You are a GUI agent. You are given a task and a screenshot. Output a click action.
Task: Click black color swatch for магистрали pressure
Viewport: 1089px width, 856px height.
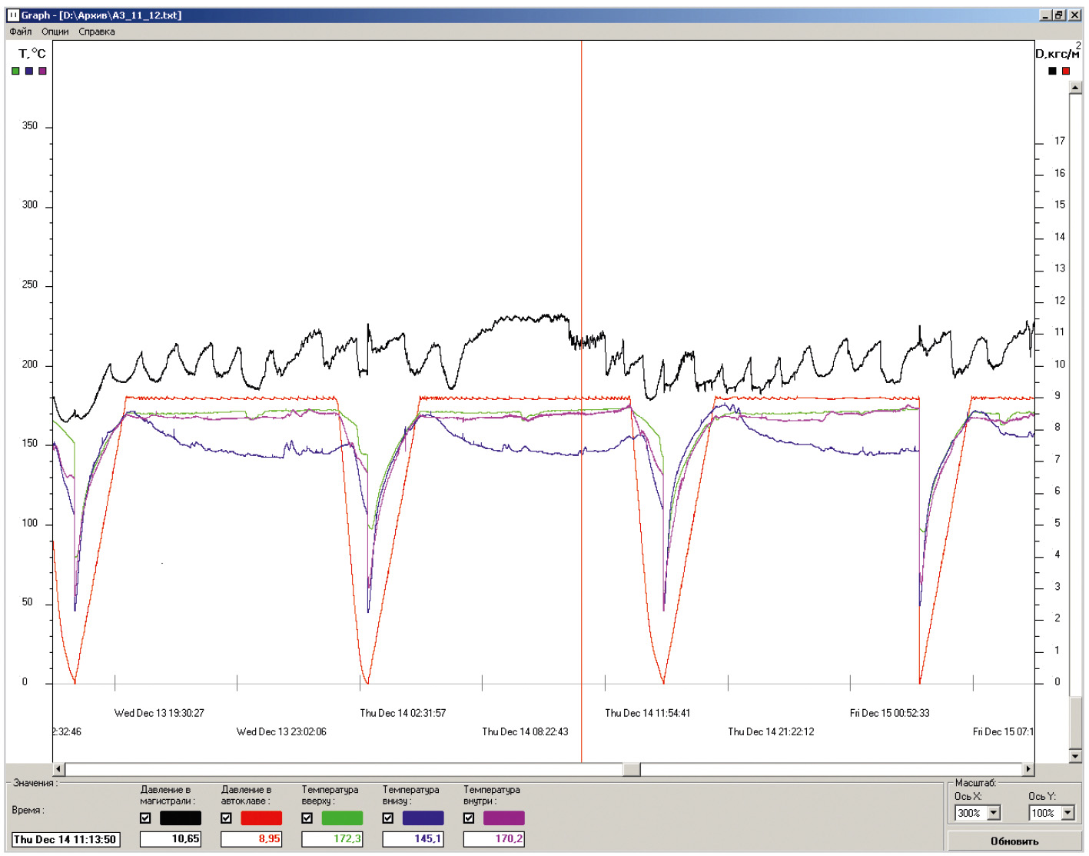[181, 818]
